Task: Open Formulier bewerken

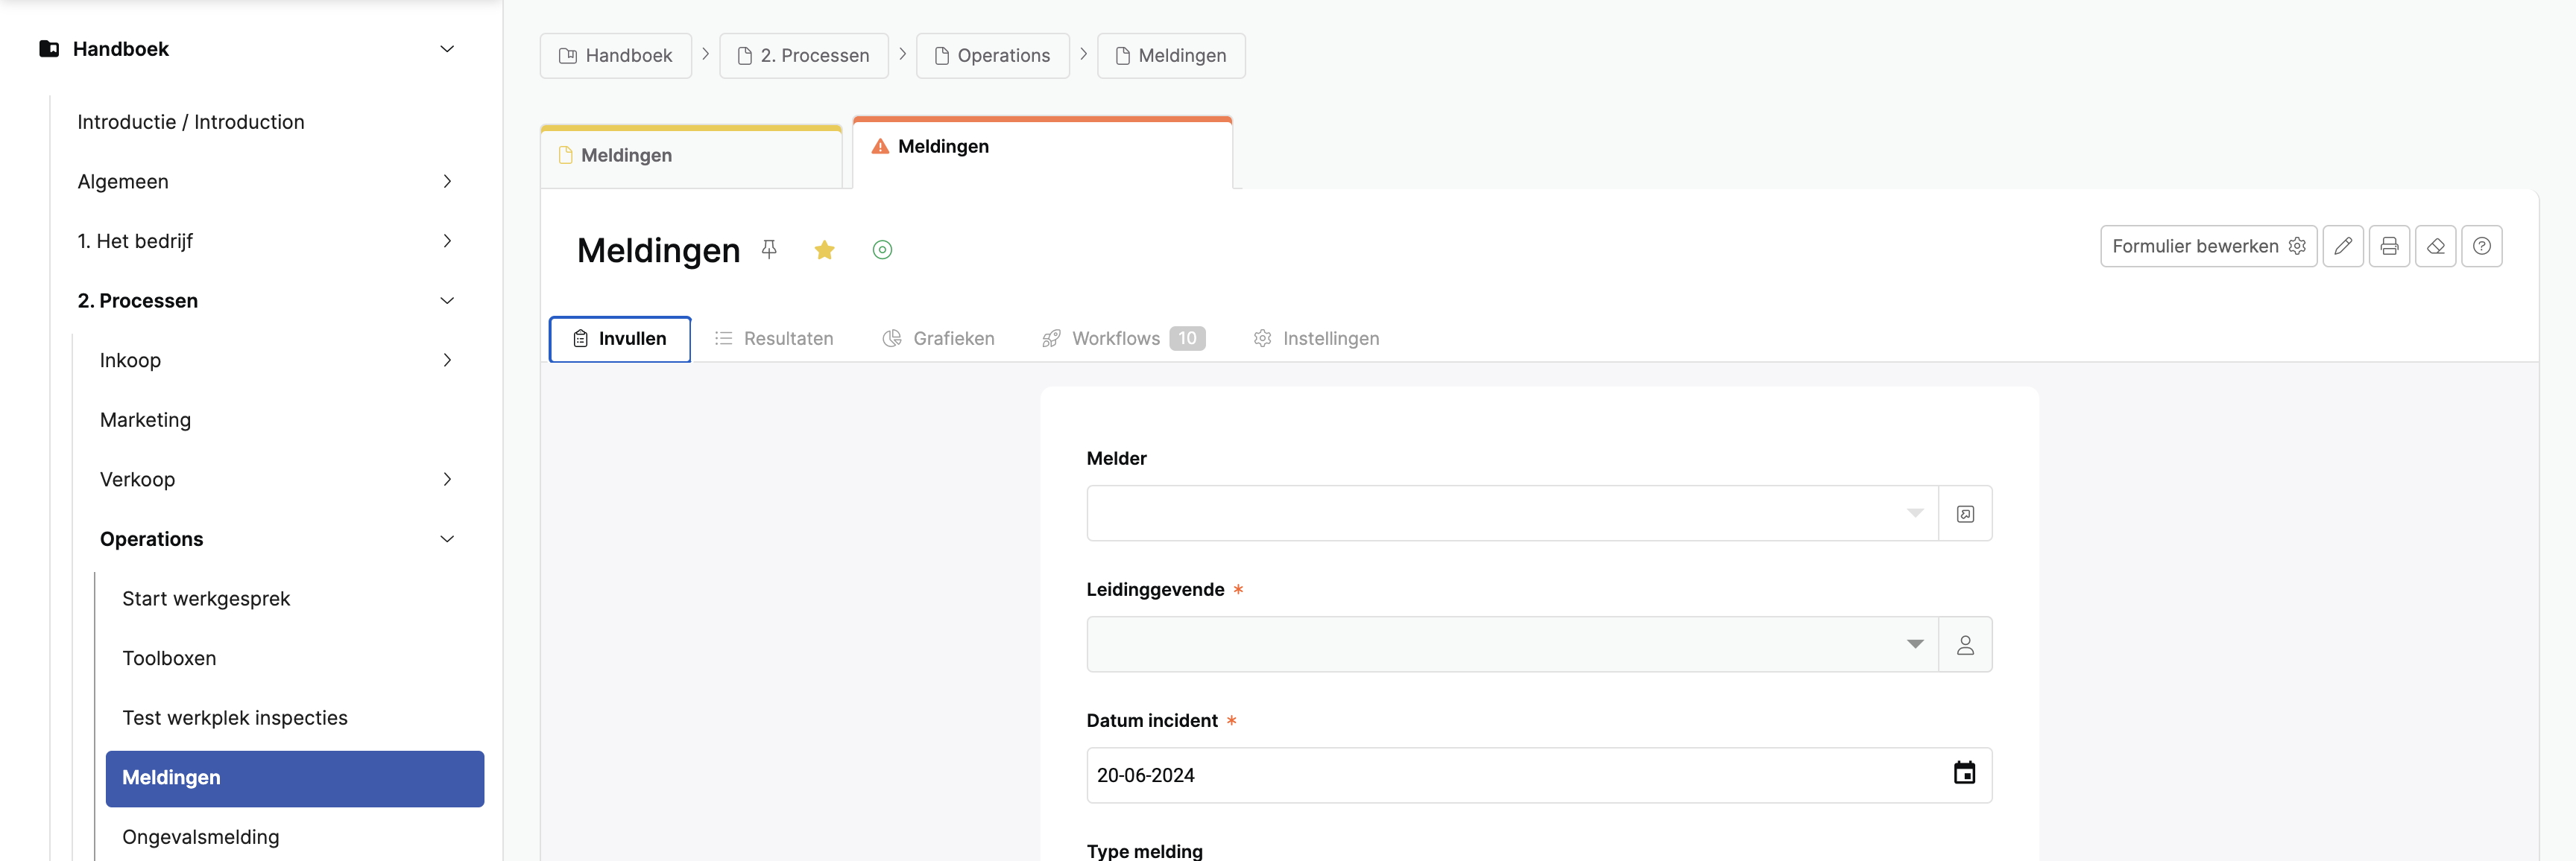Action: (x=2208, y=246)
